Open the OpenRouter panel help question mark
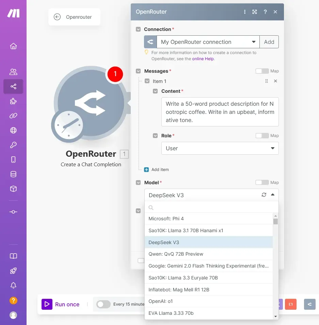Viewport: 319px width, 325px height. (x=265, y=12)
